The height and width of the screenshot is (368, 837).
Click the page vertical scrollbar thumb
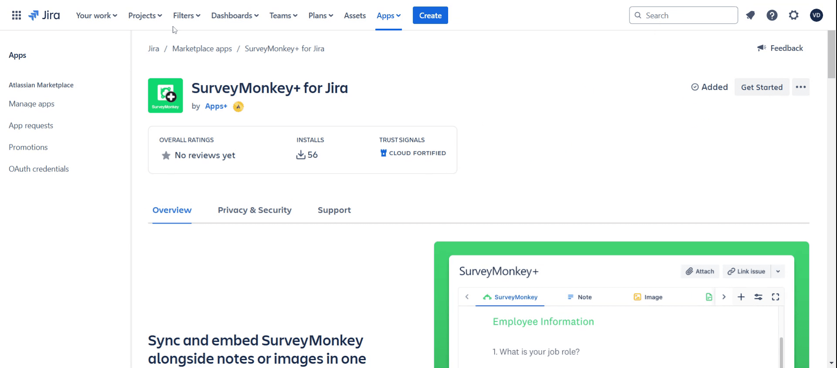832,54
